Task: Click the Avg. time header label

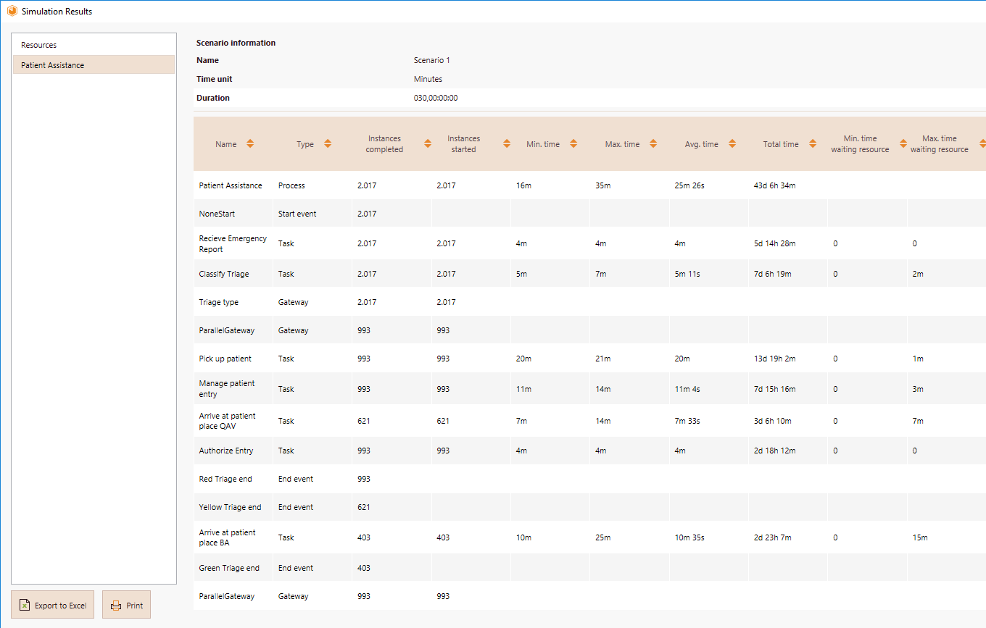Action: [702, 144]
